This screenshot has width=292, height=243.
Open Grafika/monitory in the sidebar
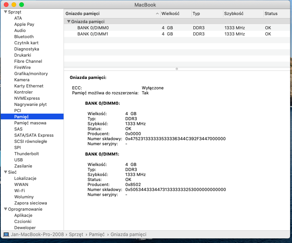[x=31, y=74]
